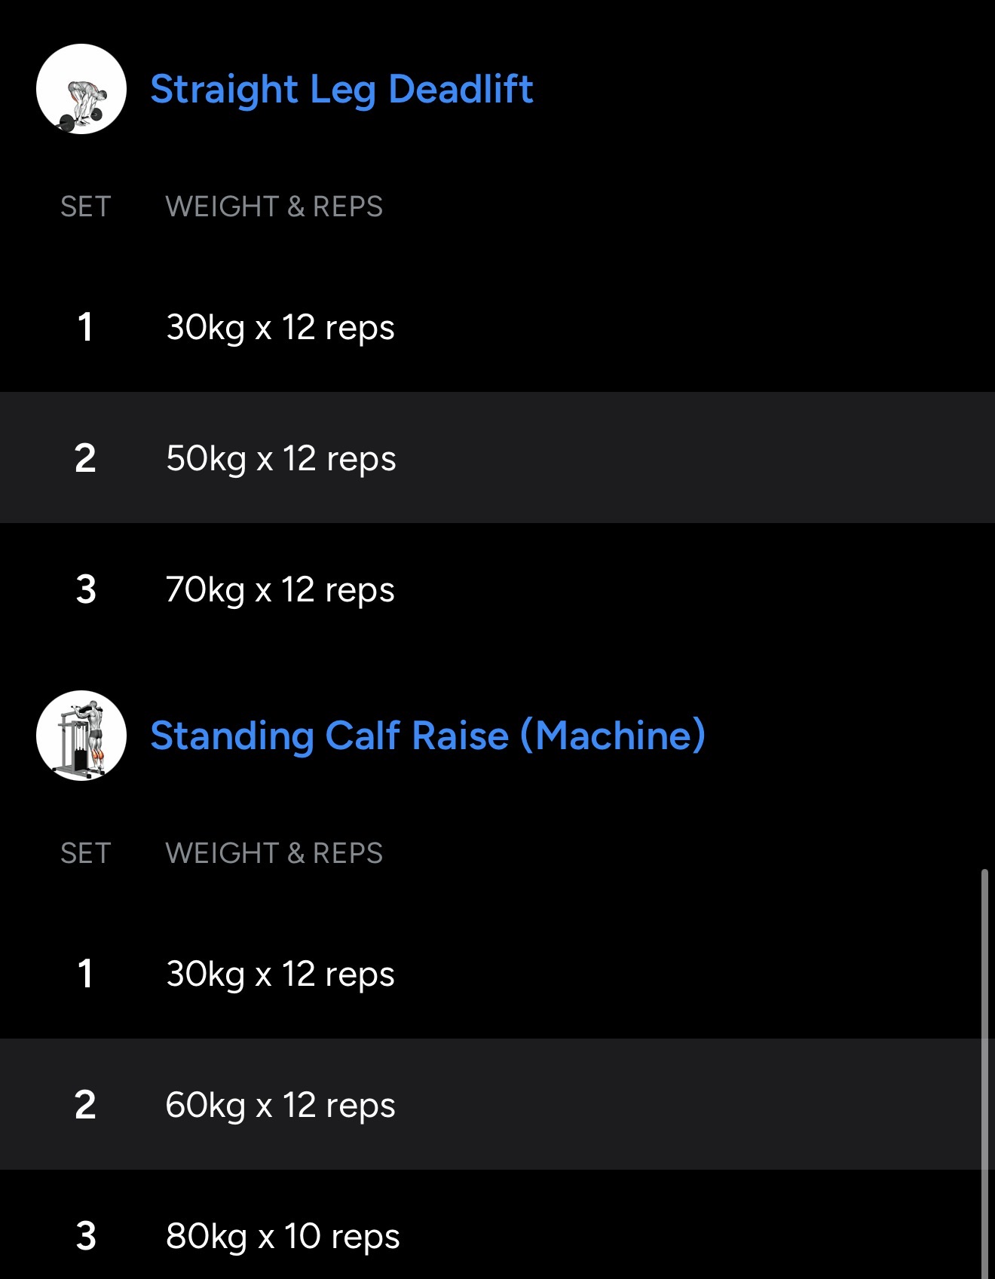This screenshot has height=1279, width=995.
Task: Tap the 30kg x 12 reps calf raise entry
Action: tap(280, 974)
